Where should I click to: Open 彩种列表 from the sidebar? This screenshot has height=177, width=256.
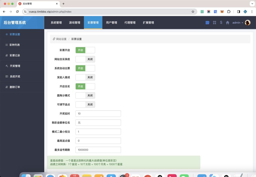click(x=15, y=45)
